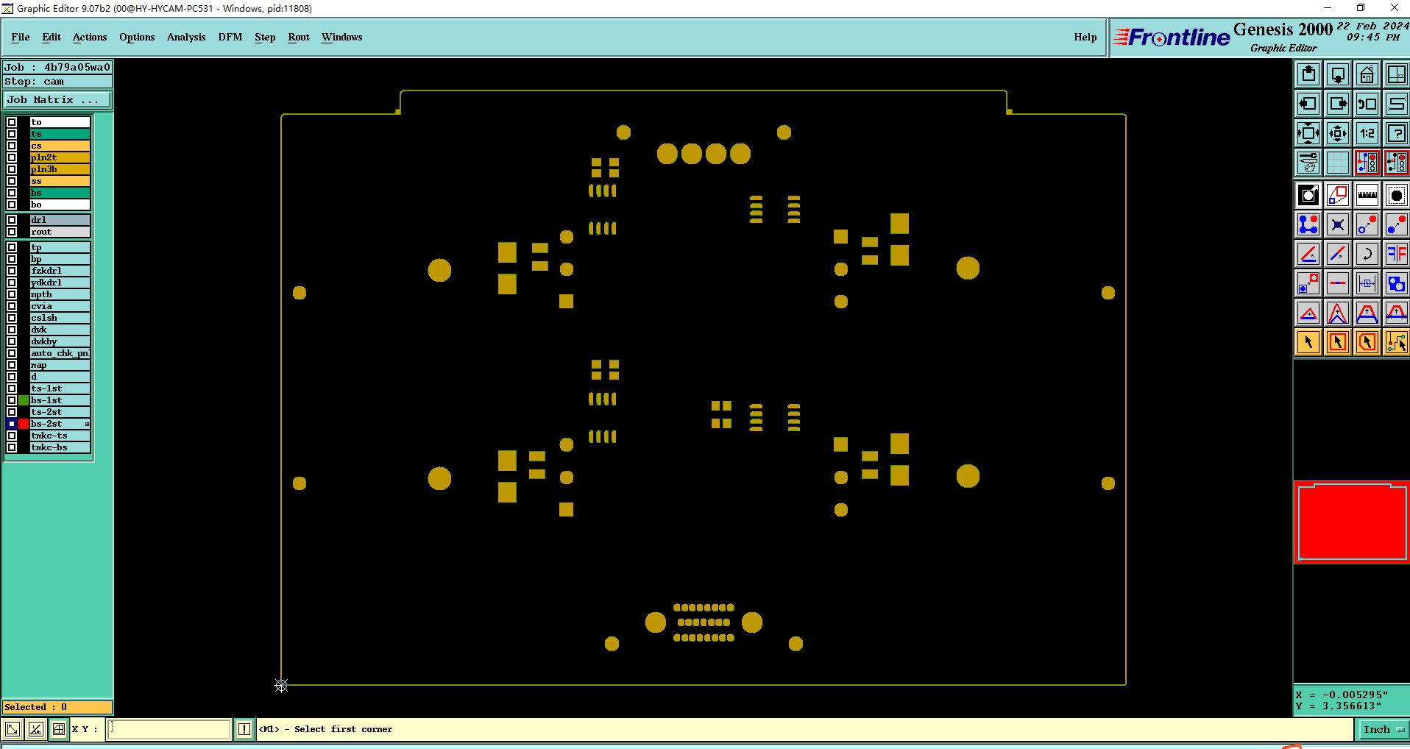Click the rotate arrow tool icon

pyautogui.click(x=1367, y=254)
